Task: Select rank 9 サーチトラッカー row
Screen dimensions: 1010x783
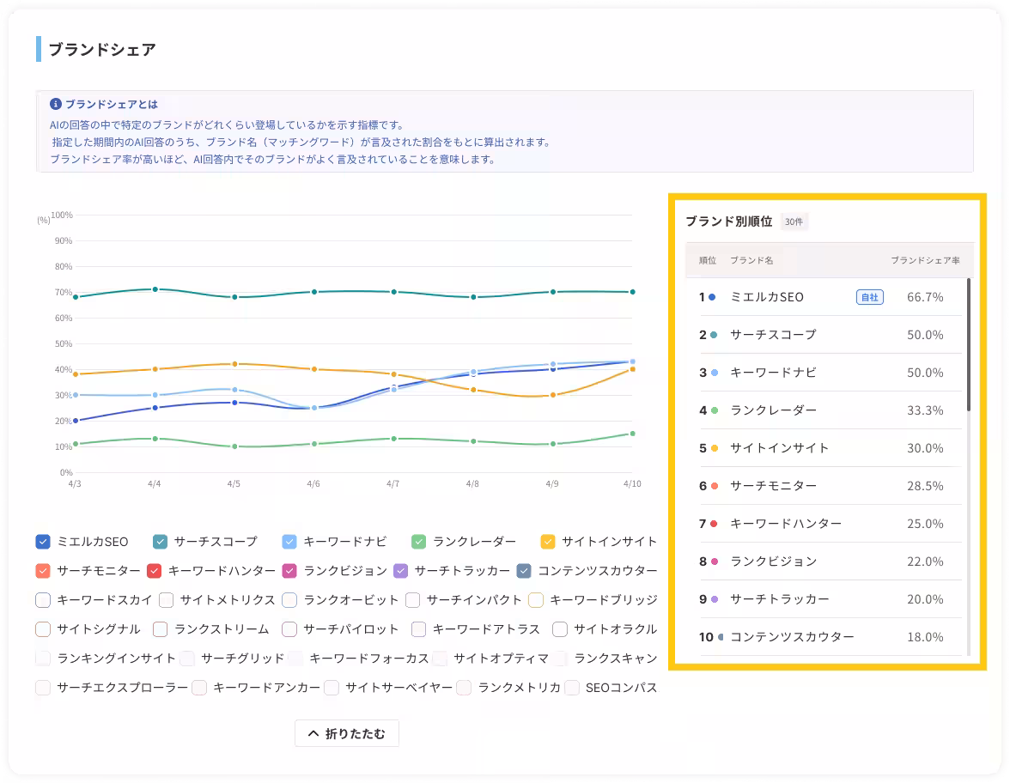Action: pyautogui.click(x=824, y=599)
